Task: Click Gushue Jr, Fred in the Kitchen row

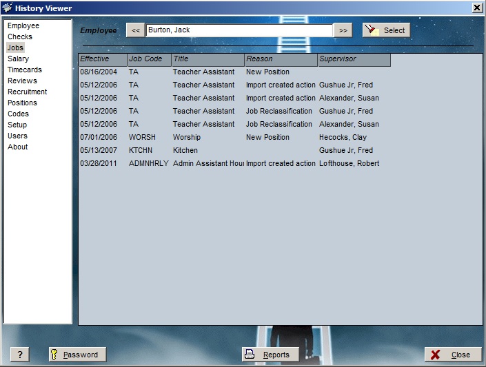Action: point(346,150)
